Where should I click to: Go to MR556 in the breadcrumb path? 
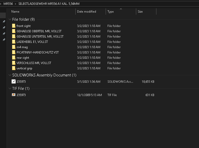pyautogui.click(x=8, y=4)
